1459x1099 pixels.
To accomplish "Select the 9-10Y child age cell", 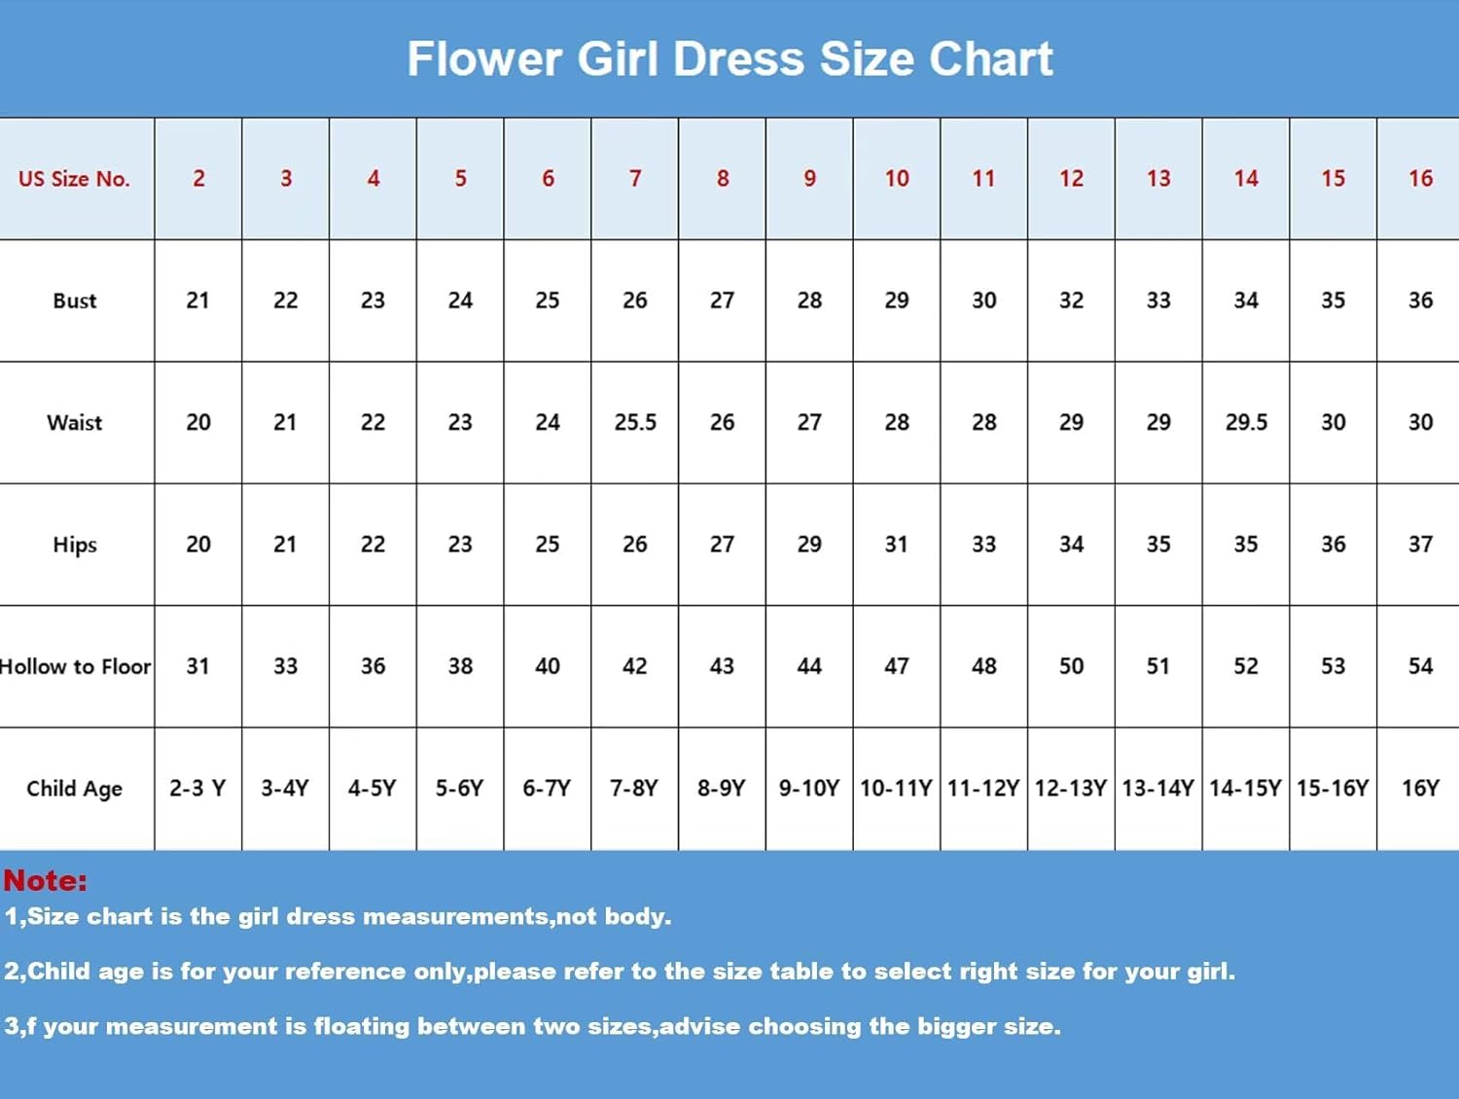I will 809,789.
